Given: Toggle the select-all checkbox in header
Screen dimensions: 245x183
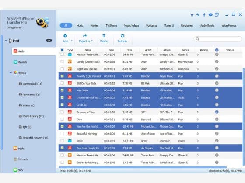Looking at the screenshot, I should coord(62,50).
